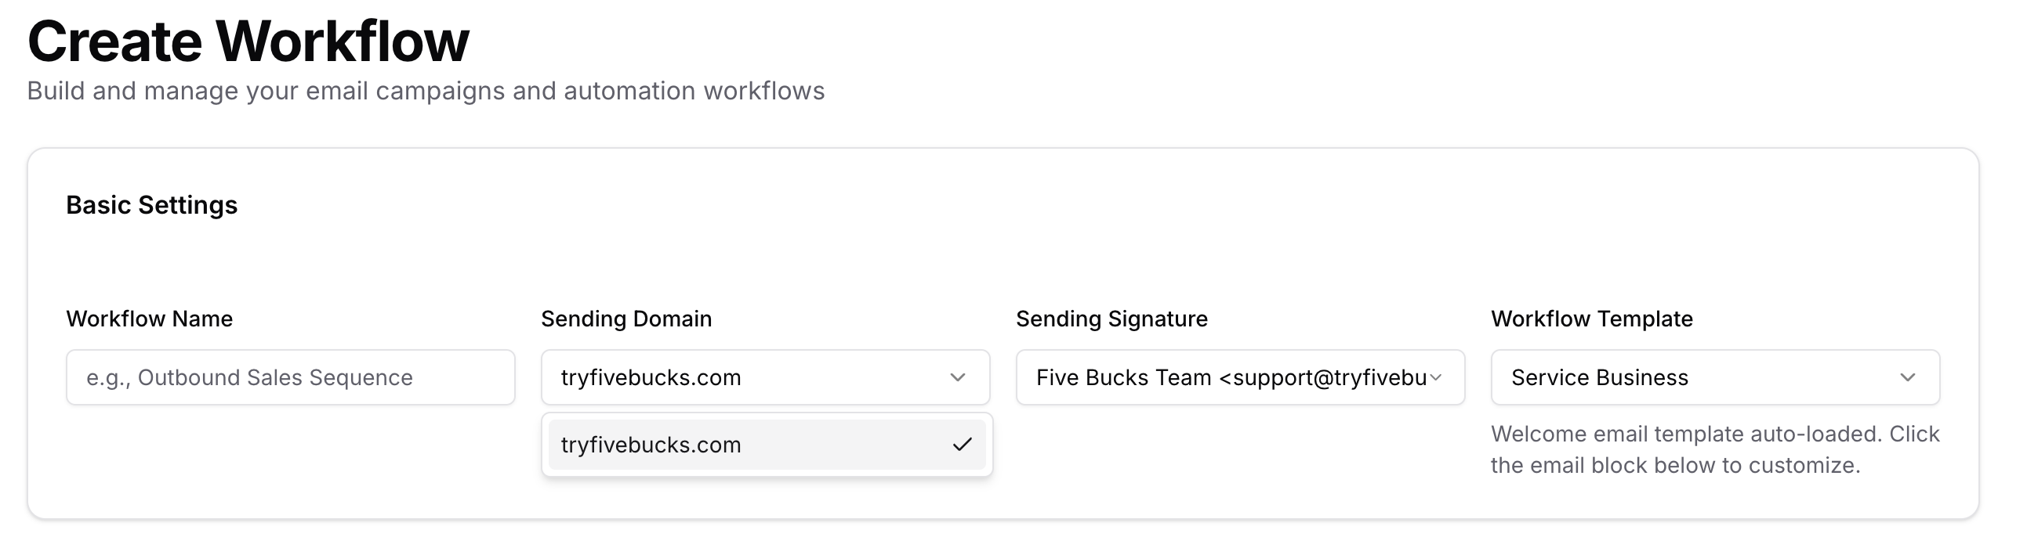This screenshot has width=2027, height=537.
Task: Click the "Workflow Name" field label
Action: click(150, 319)
